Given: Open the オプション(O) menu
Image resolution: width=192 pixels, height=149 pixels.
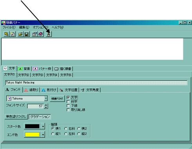Looking at the screenshot, I should 40,27.
